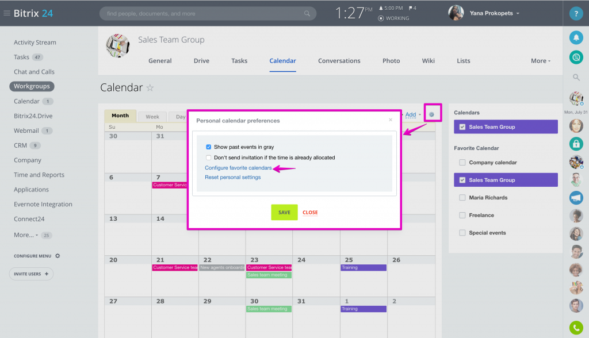Uncheck Sales Team Group under Calendars
This screenshot has width=589, height=338.
click(462, 127)
